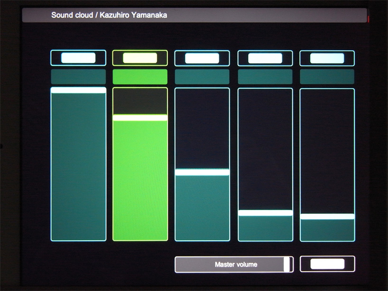Switch on the fourth channel's toggle button
The width and height of the screenshot is (388, 291).
[x=265, y=57]
